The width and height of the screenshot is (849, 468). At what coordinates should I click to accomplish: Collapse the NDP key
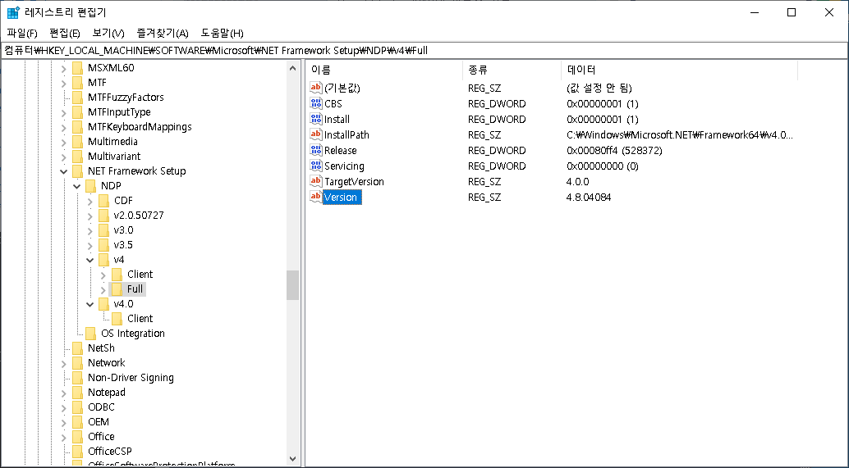(77, 186)
